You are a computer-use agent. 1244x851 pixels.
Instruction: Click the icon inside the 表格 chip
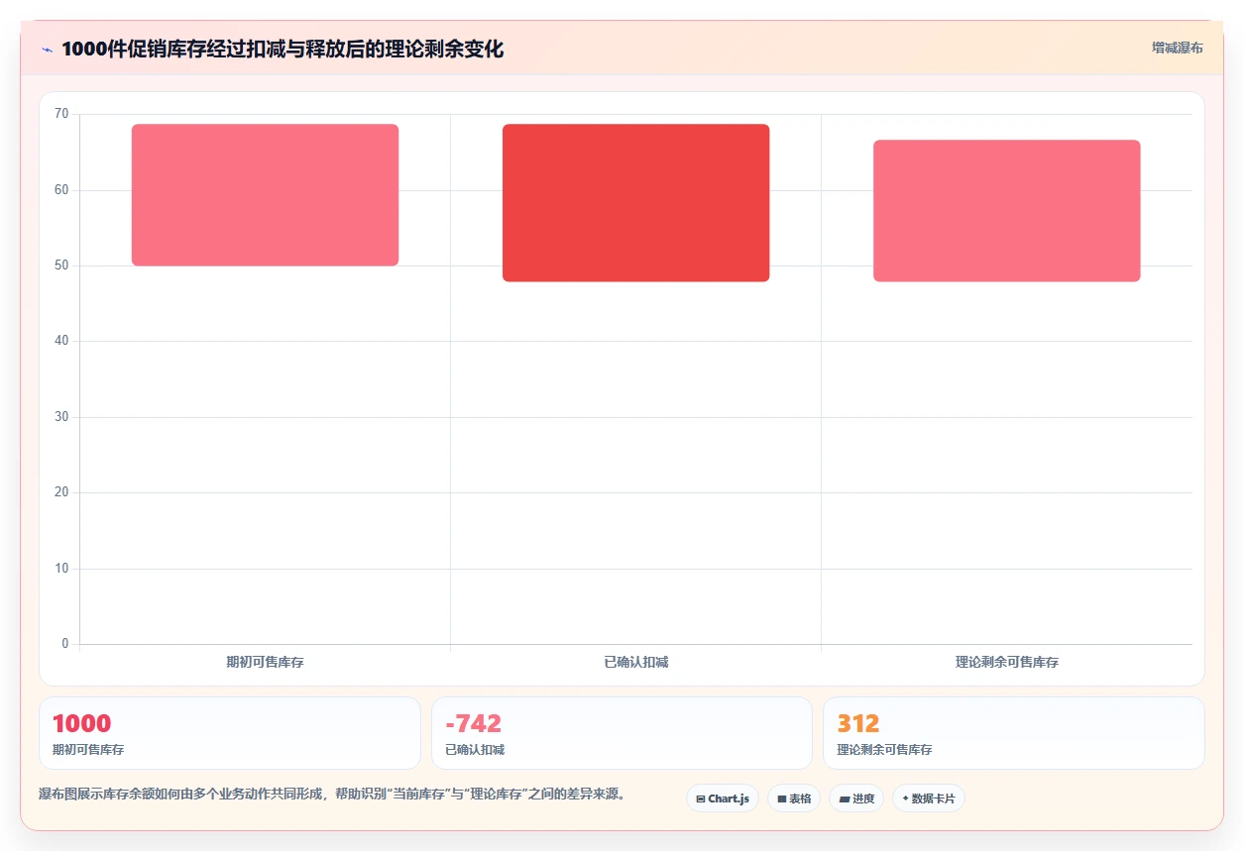tap(781, 798)
